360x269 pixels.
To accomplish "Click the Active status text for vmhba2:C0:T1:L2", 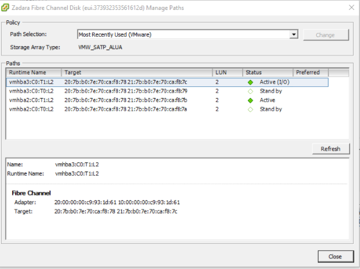I will click(267, 100).
